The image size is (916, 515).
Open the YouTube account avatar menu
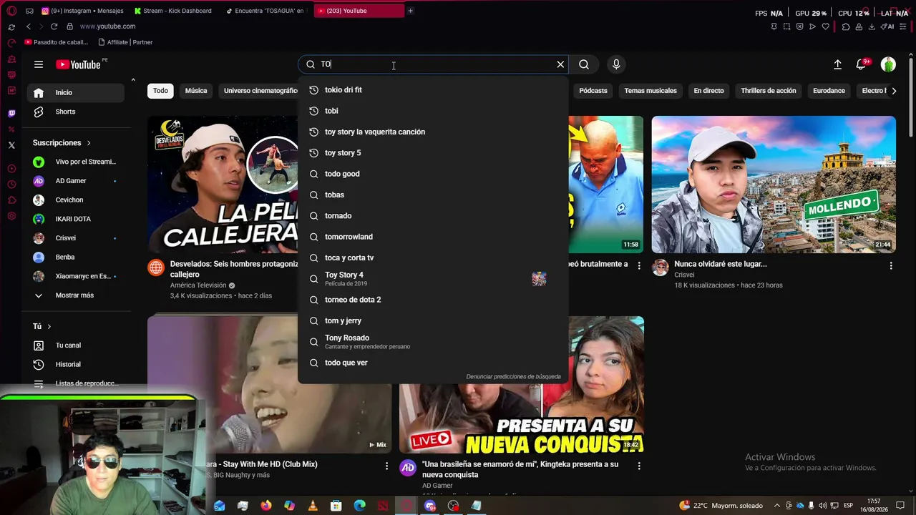(x=888, y=64)
